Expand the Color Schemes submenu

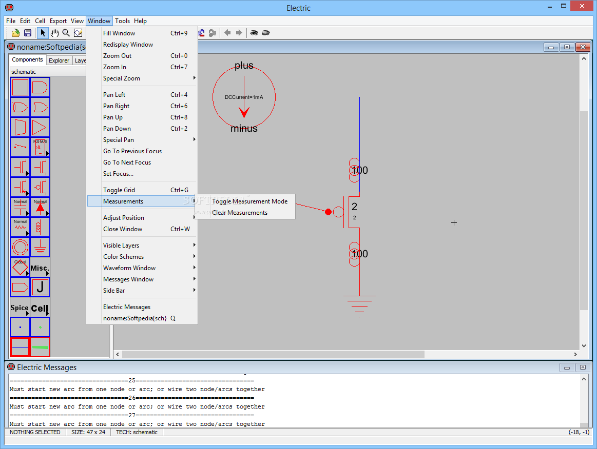click(x=142, y=257)
